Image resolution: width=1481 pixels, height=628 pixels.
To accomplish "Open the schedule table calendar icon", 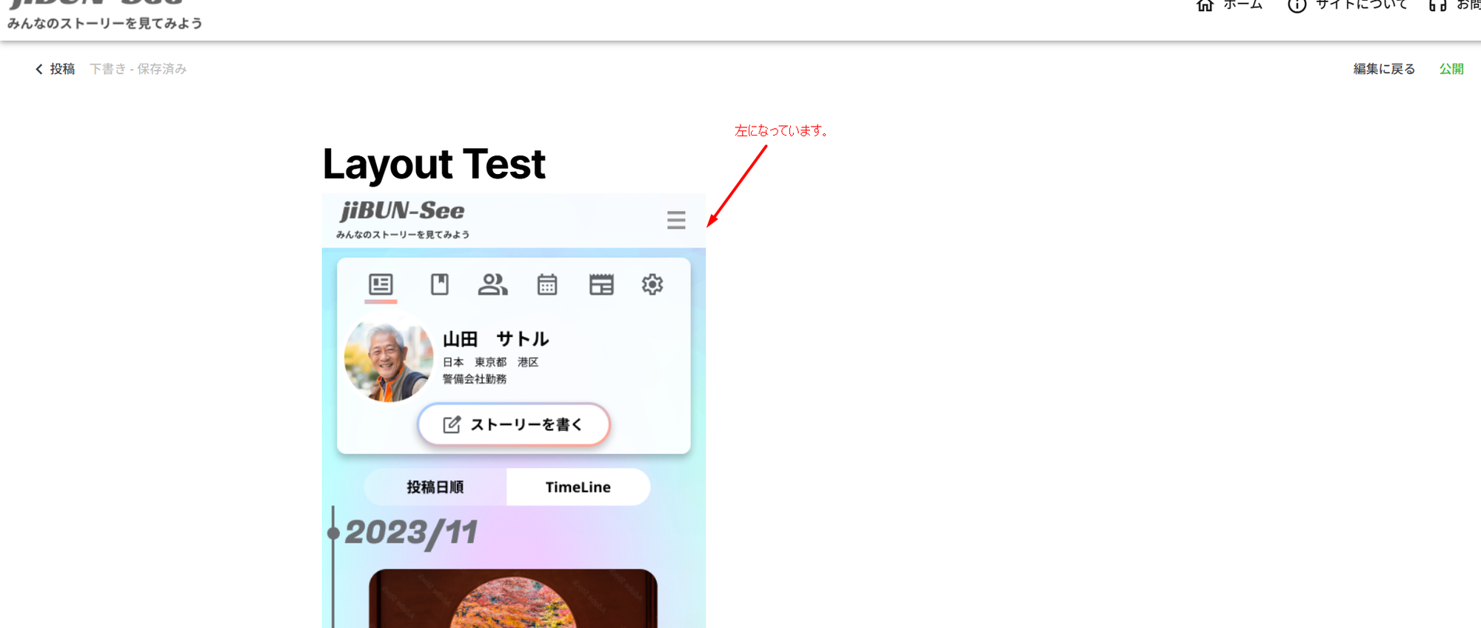I will coord(601,284).
